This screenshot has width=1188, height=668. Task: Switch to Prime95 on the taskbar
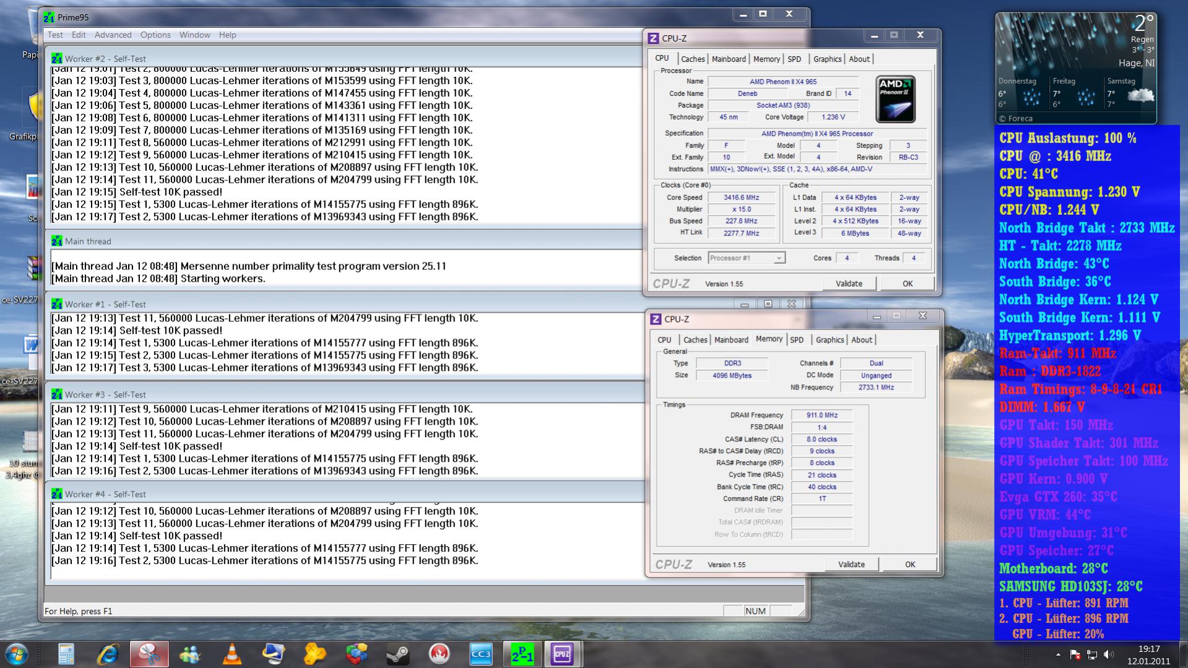point(522,654)
